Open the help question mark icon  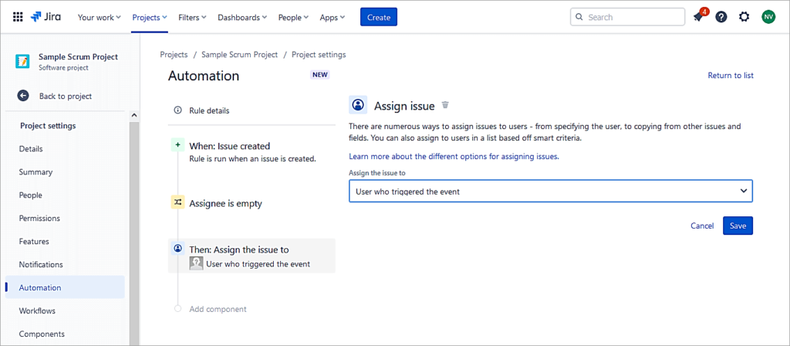721,17
